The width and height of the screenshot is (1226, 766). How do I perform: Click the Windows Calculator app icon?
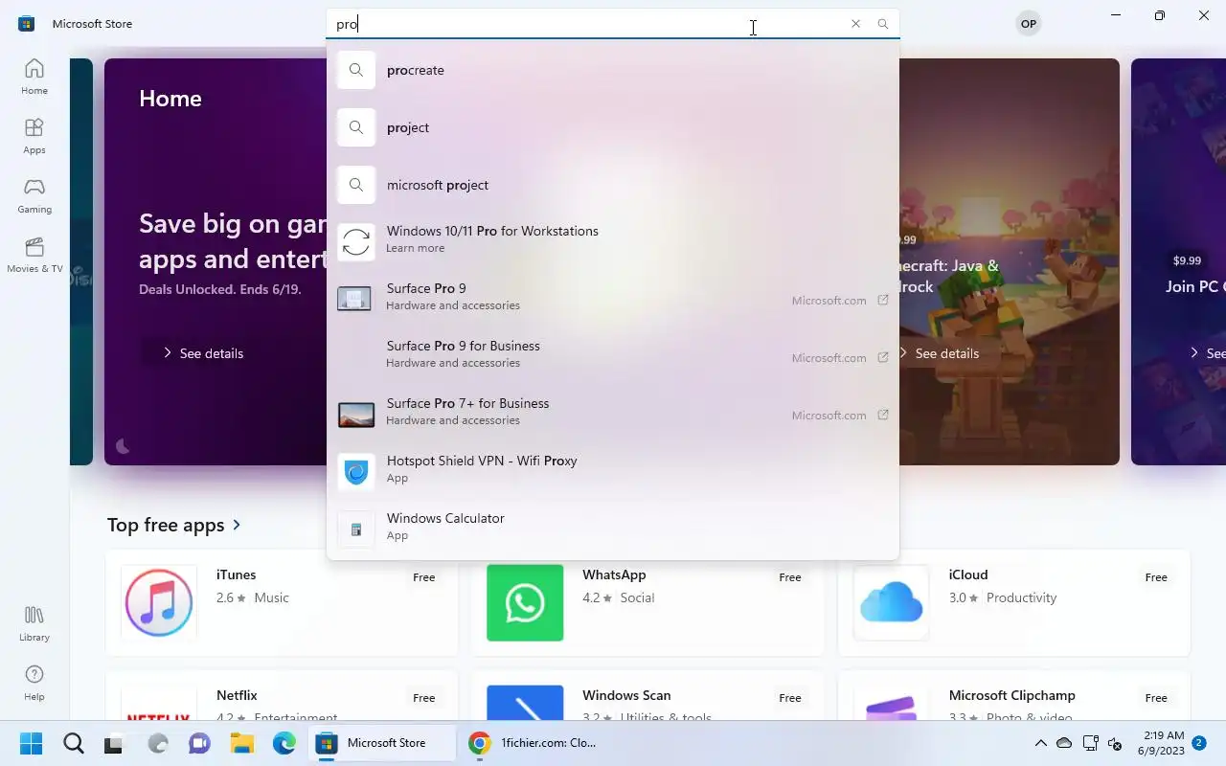[356, 529]
